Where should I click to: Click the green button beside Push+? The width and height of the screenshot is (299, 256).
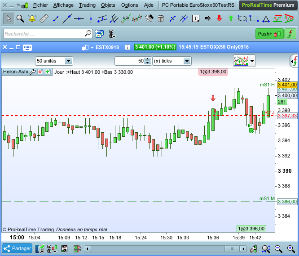click(290, 34)
